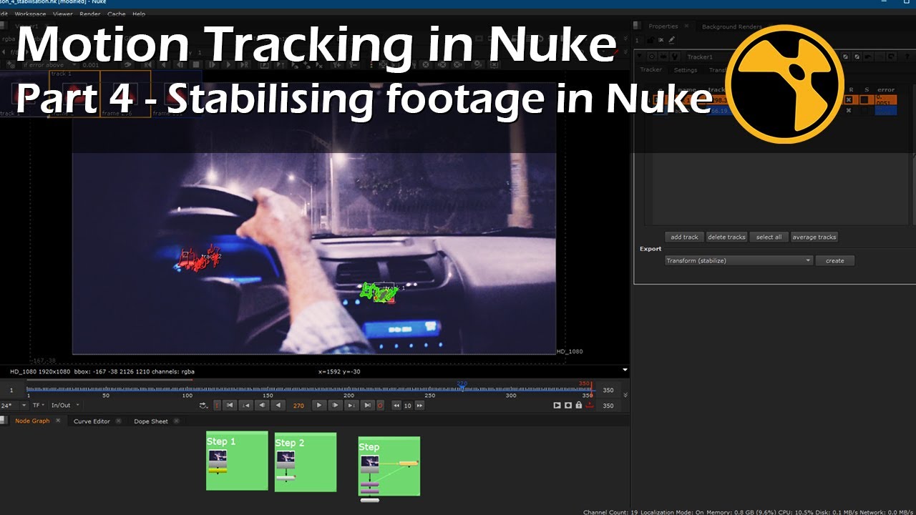Screen dimensions: 916x515
Task: Click the select all button
Action: tap(769, 237)
